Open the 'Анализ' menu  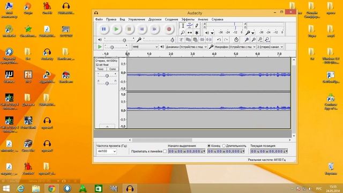click(203, 19)
